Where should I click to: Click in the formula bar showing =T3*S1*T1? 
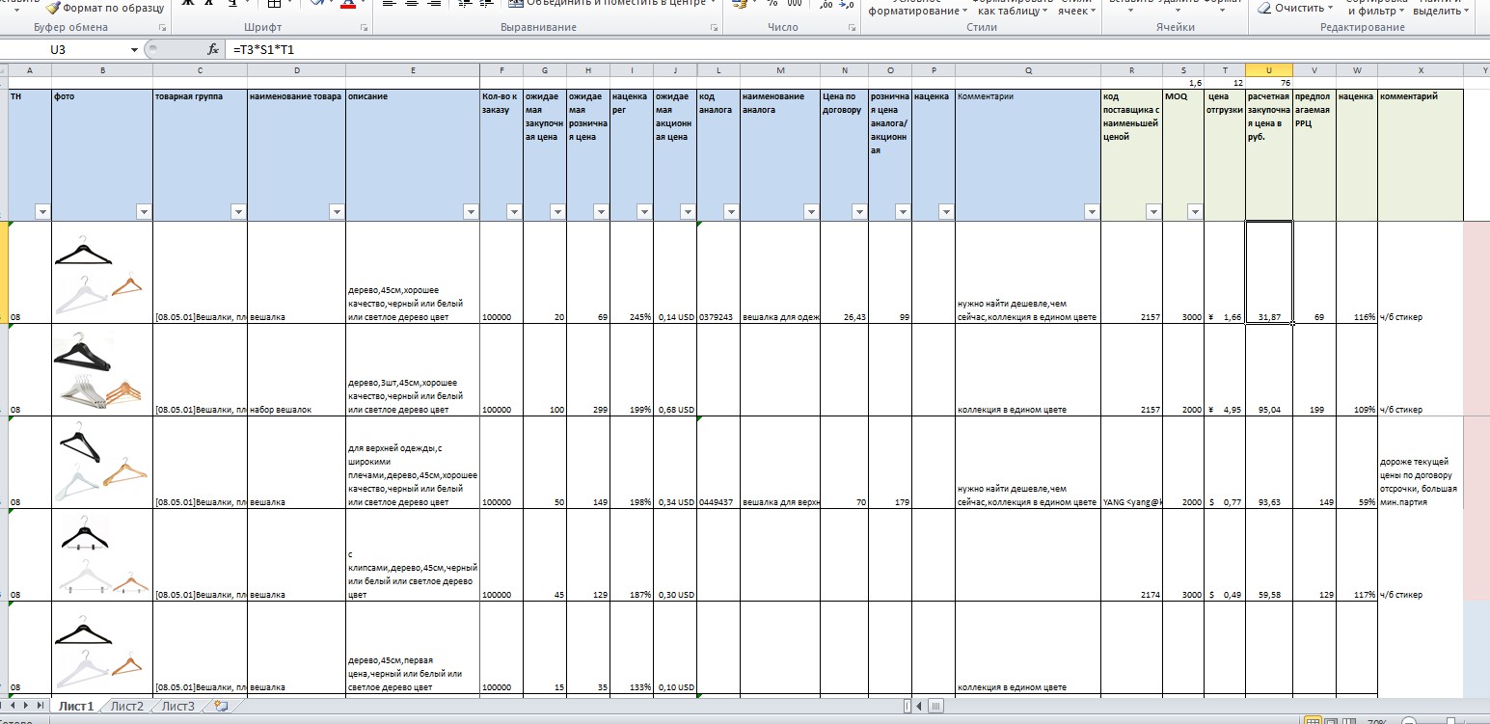[x=858, y=49]
